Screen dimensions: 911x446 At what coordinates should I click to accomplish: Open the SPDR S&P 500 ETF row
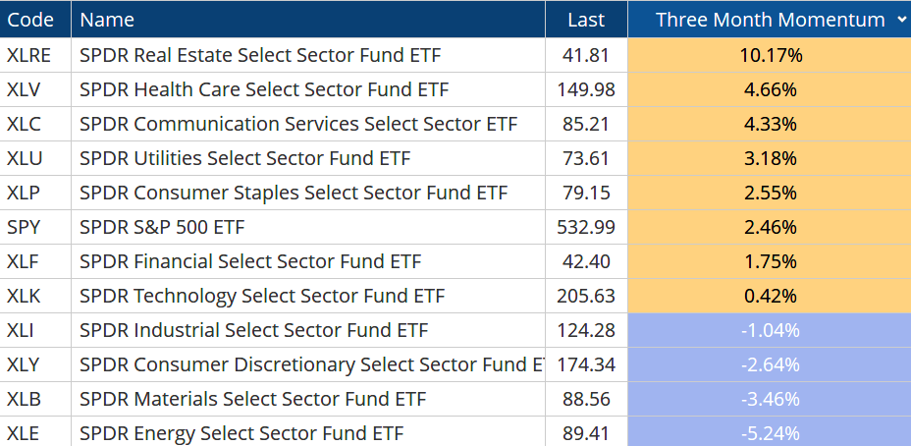[x=162, y=227]
